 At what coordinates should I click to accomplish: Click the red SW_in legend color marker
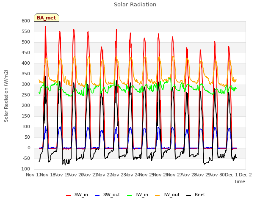coord(69,195)
